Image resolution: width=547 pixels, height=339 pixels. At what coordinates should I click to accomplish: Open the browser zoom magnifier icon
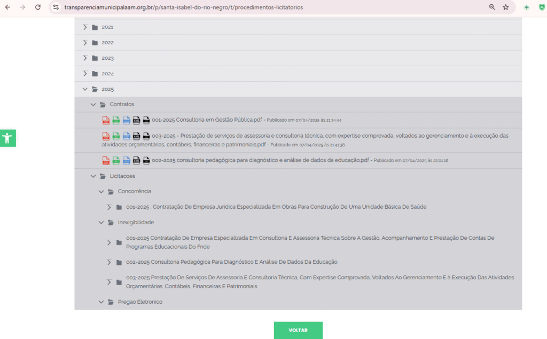[492, 7]
